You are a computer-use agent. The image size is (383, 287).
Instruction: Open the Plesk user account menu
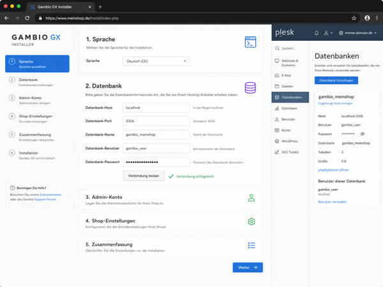[328, 33]
